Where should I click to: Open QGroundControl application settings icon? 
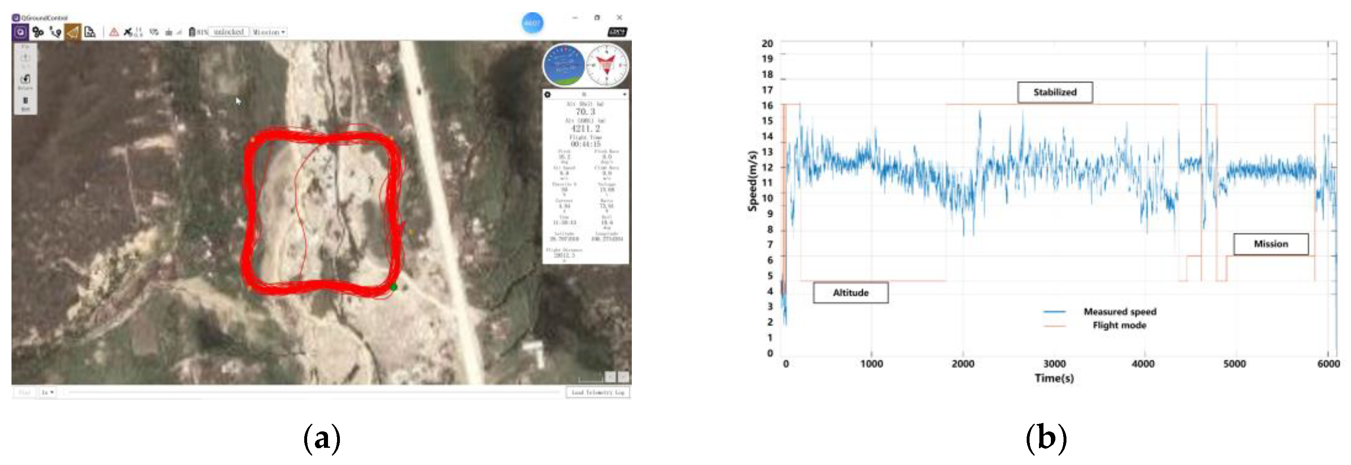21,32
